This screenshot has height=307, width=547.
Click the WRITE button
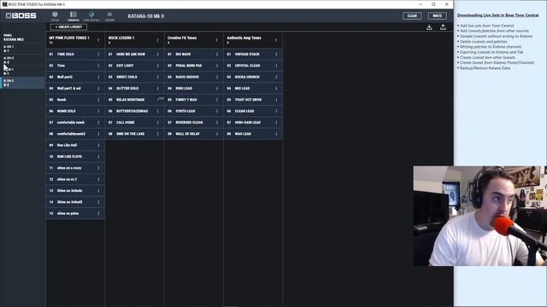coord(437,15)
